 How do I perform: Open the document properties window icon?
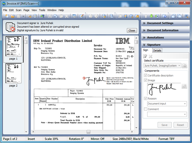[x=74, y=16]
